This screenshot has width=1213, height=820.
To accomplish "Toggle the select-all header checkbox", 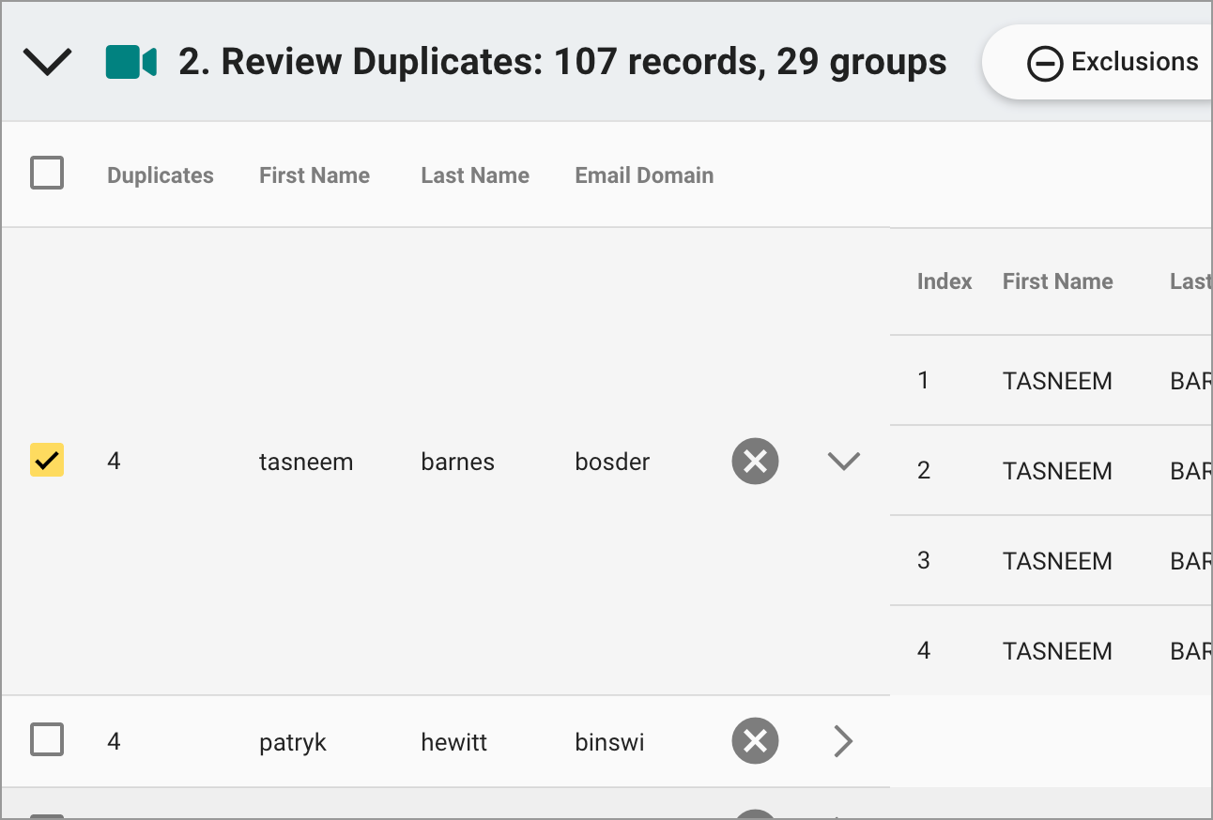I will pos(47,173).
